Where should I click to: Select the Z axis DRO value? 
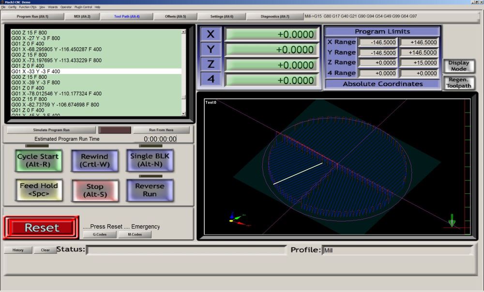click(x=272, y=65)
